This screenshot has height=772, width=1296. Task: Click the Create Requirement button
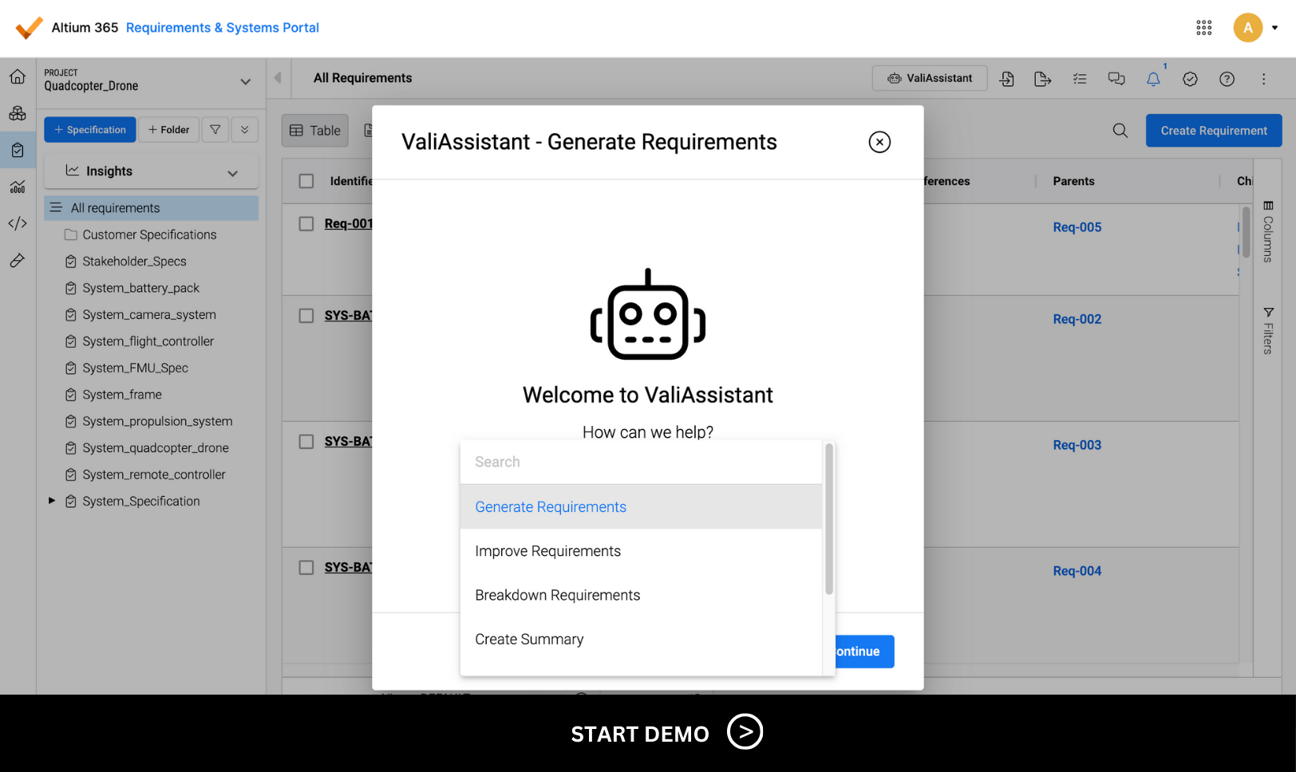pos(1213,131)
